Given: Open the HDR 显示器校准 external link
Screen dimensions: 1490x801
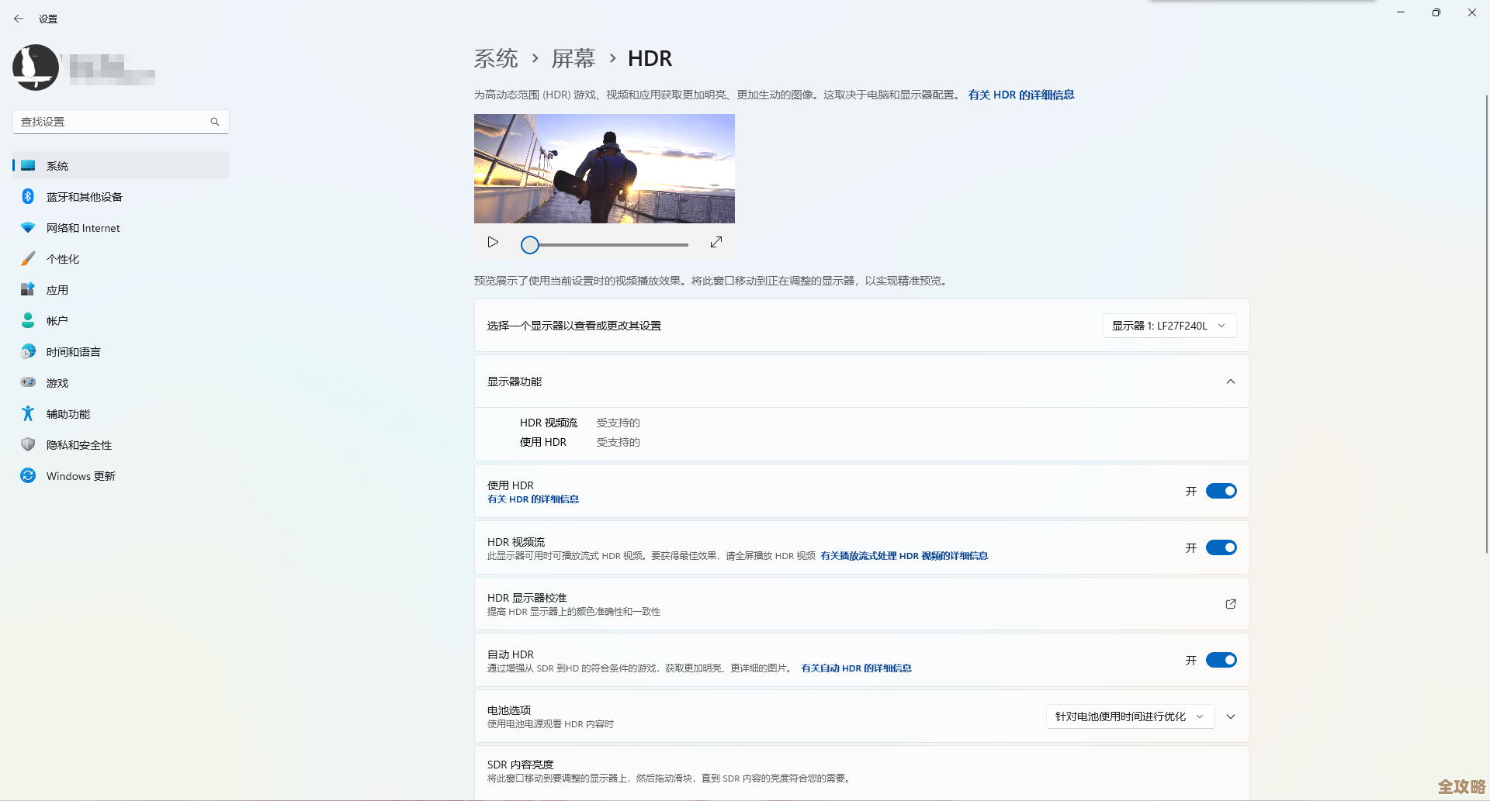Looking at the screenshot, I should coord(1230,603).
